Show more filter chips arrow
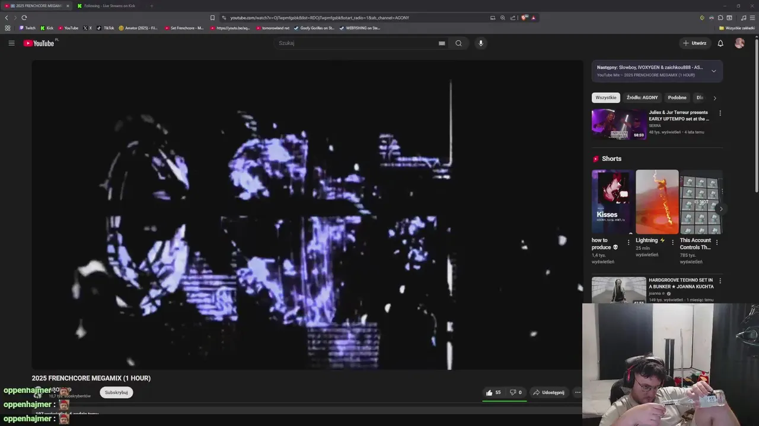Image resolution: width=759 pixels, height=426 pixels. [715, 98]
